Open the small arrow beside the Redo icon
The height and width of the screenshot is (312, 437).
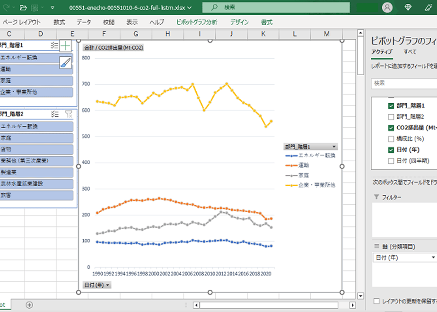tap(14, 8)
